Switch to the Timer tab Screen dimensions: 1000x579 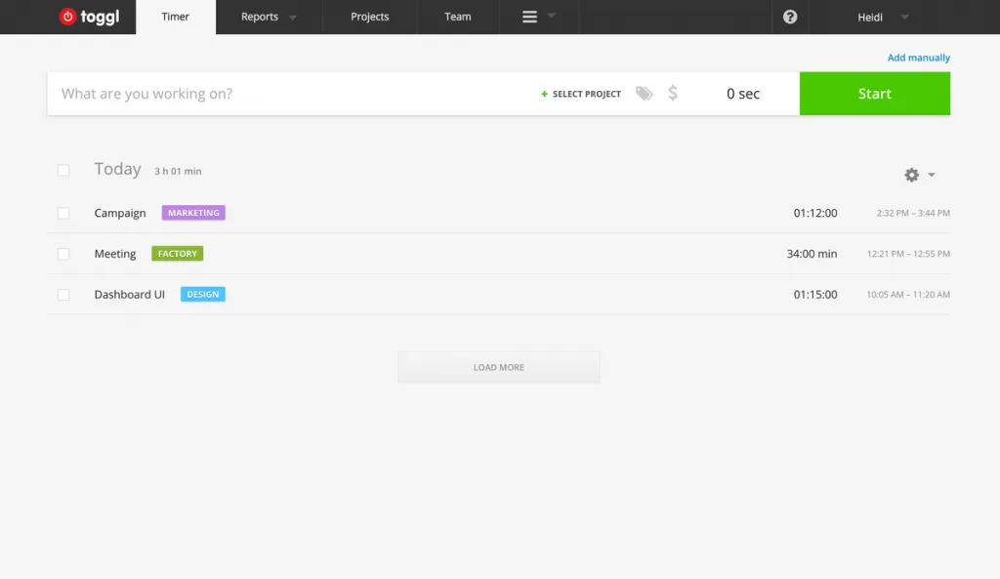(x=176, y=18)
